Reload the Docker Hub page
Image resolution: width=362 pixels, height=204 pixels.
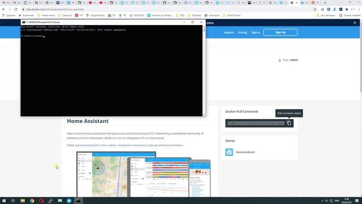[16, 9]
